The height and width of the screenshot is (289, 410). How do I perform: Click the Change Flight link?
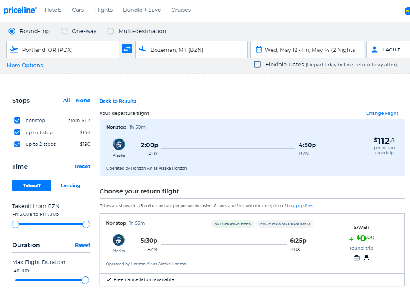click(382, 113)
